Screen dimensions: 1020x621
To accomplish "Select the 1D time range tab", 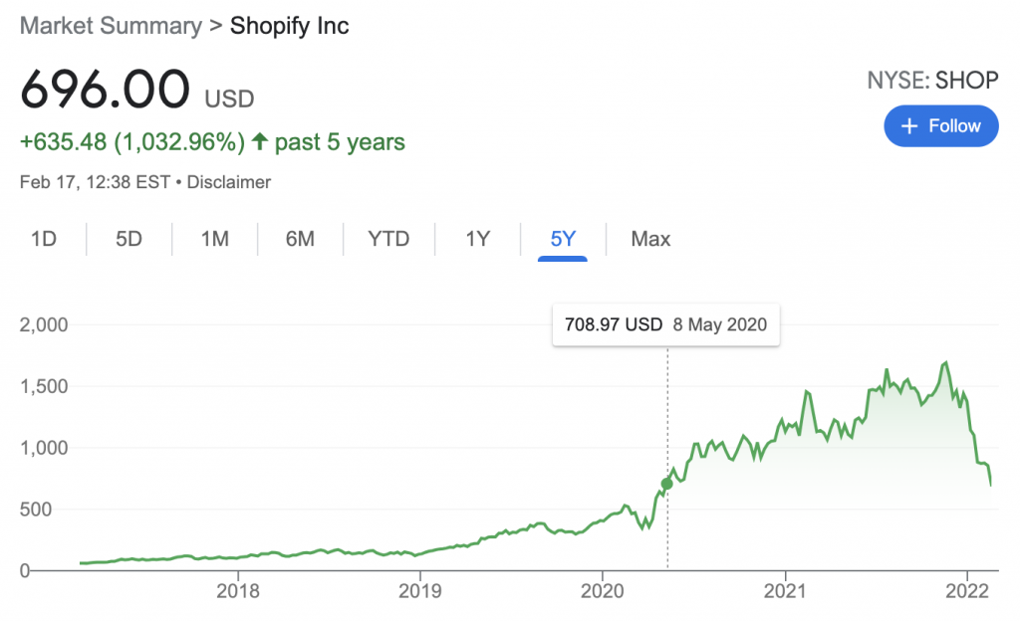I will tap(43, 239).
